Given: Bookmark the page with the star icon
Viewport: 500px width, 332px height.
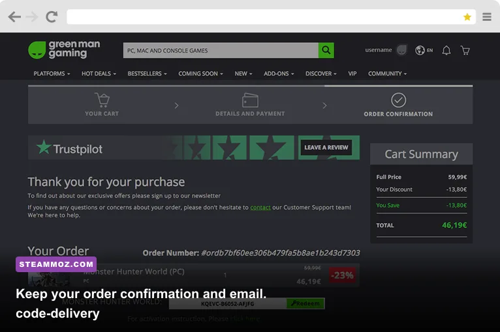Looking at the screenshot, I should point(467,17).
